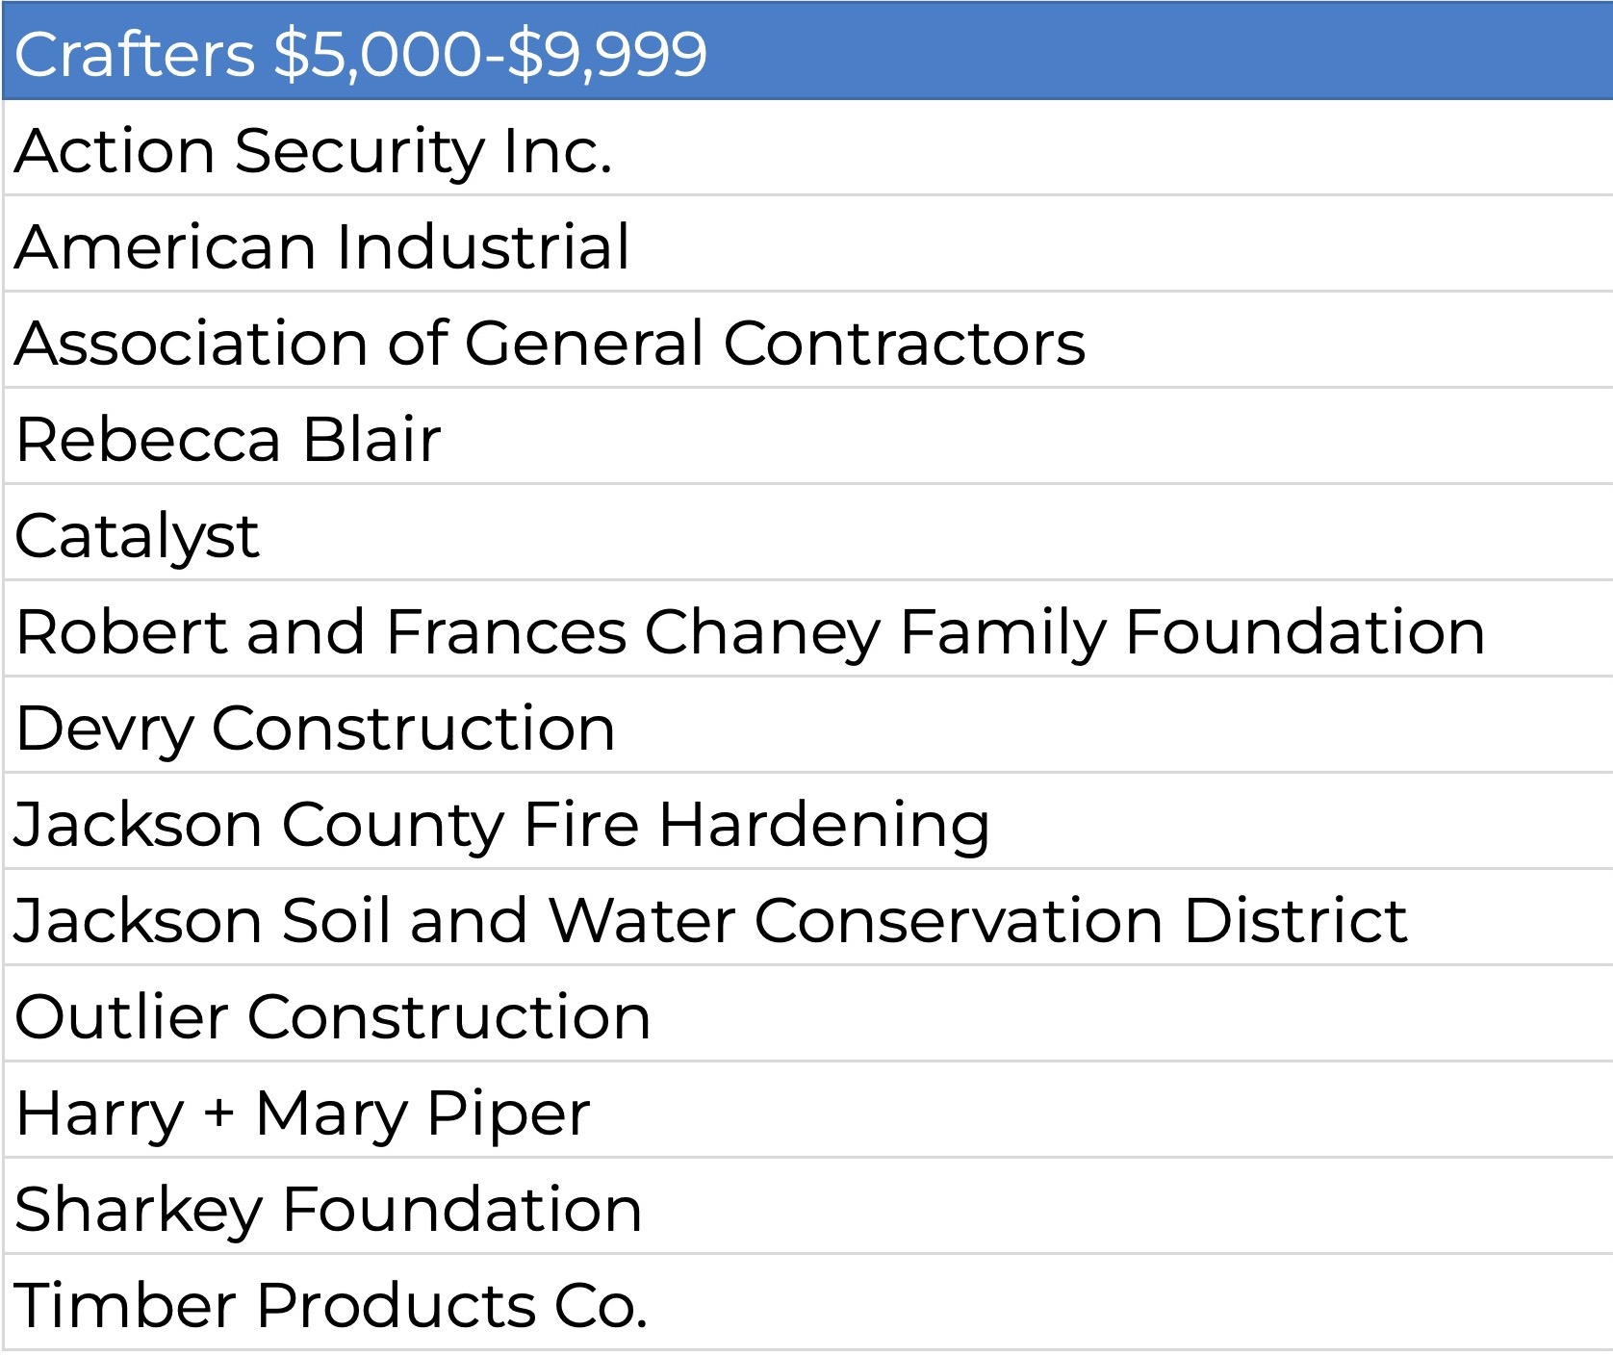Click the Outlier Construction row
Image resolution: width=1613 pixels, height=1356 pixels.
coord(333,1017)
